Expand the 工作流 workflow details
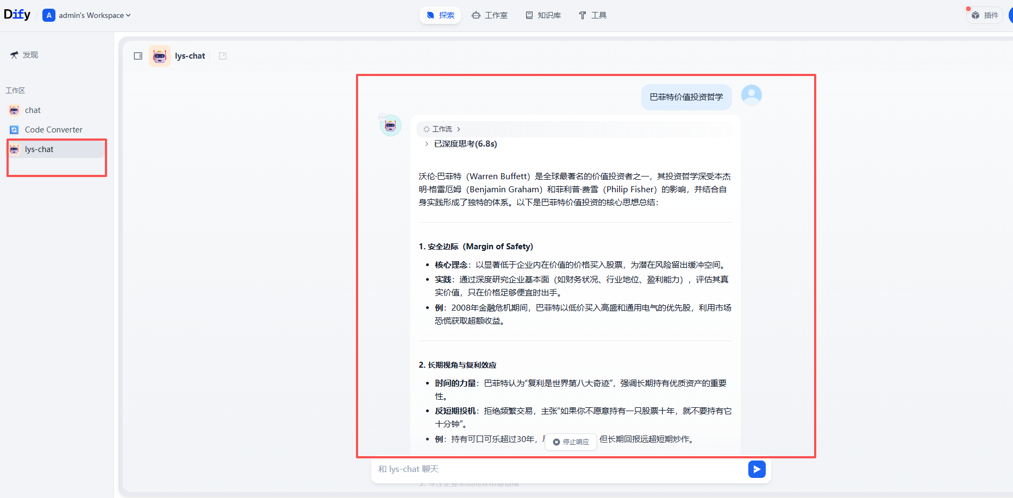The height and width of the screenshot is (498, 1013). click(x=441, y=129)
